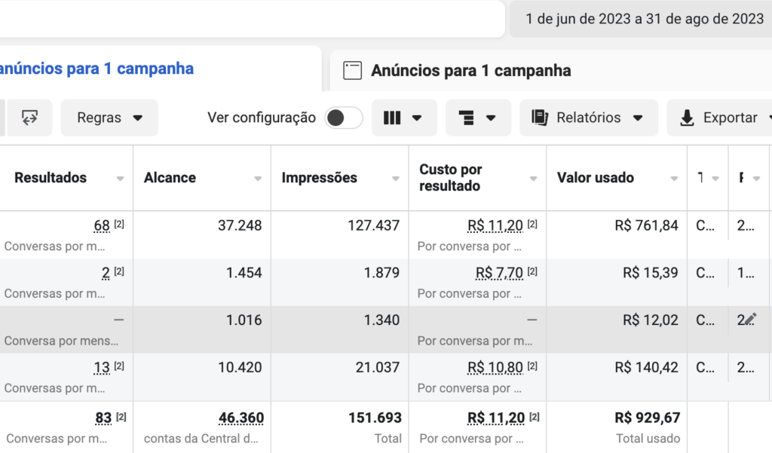Click the compare arrows icon beside Regras

point(29,118)
